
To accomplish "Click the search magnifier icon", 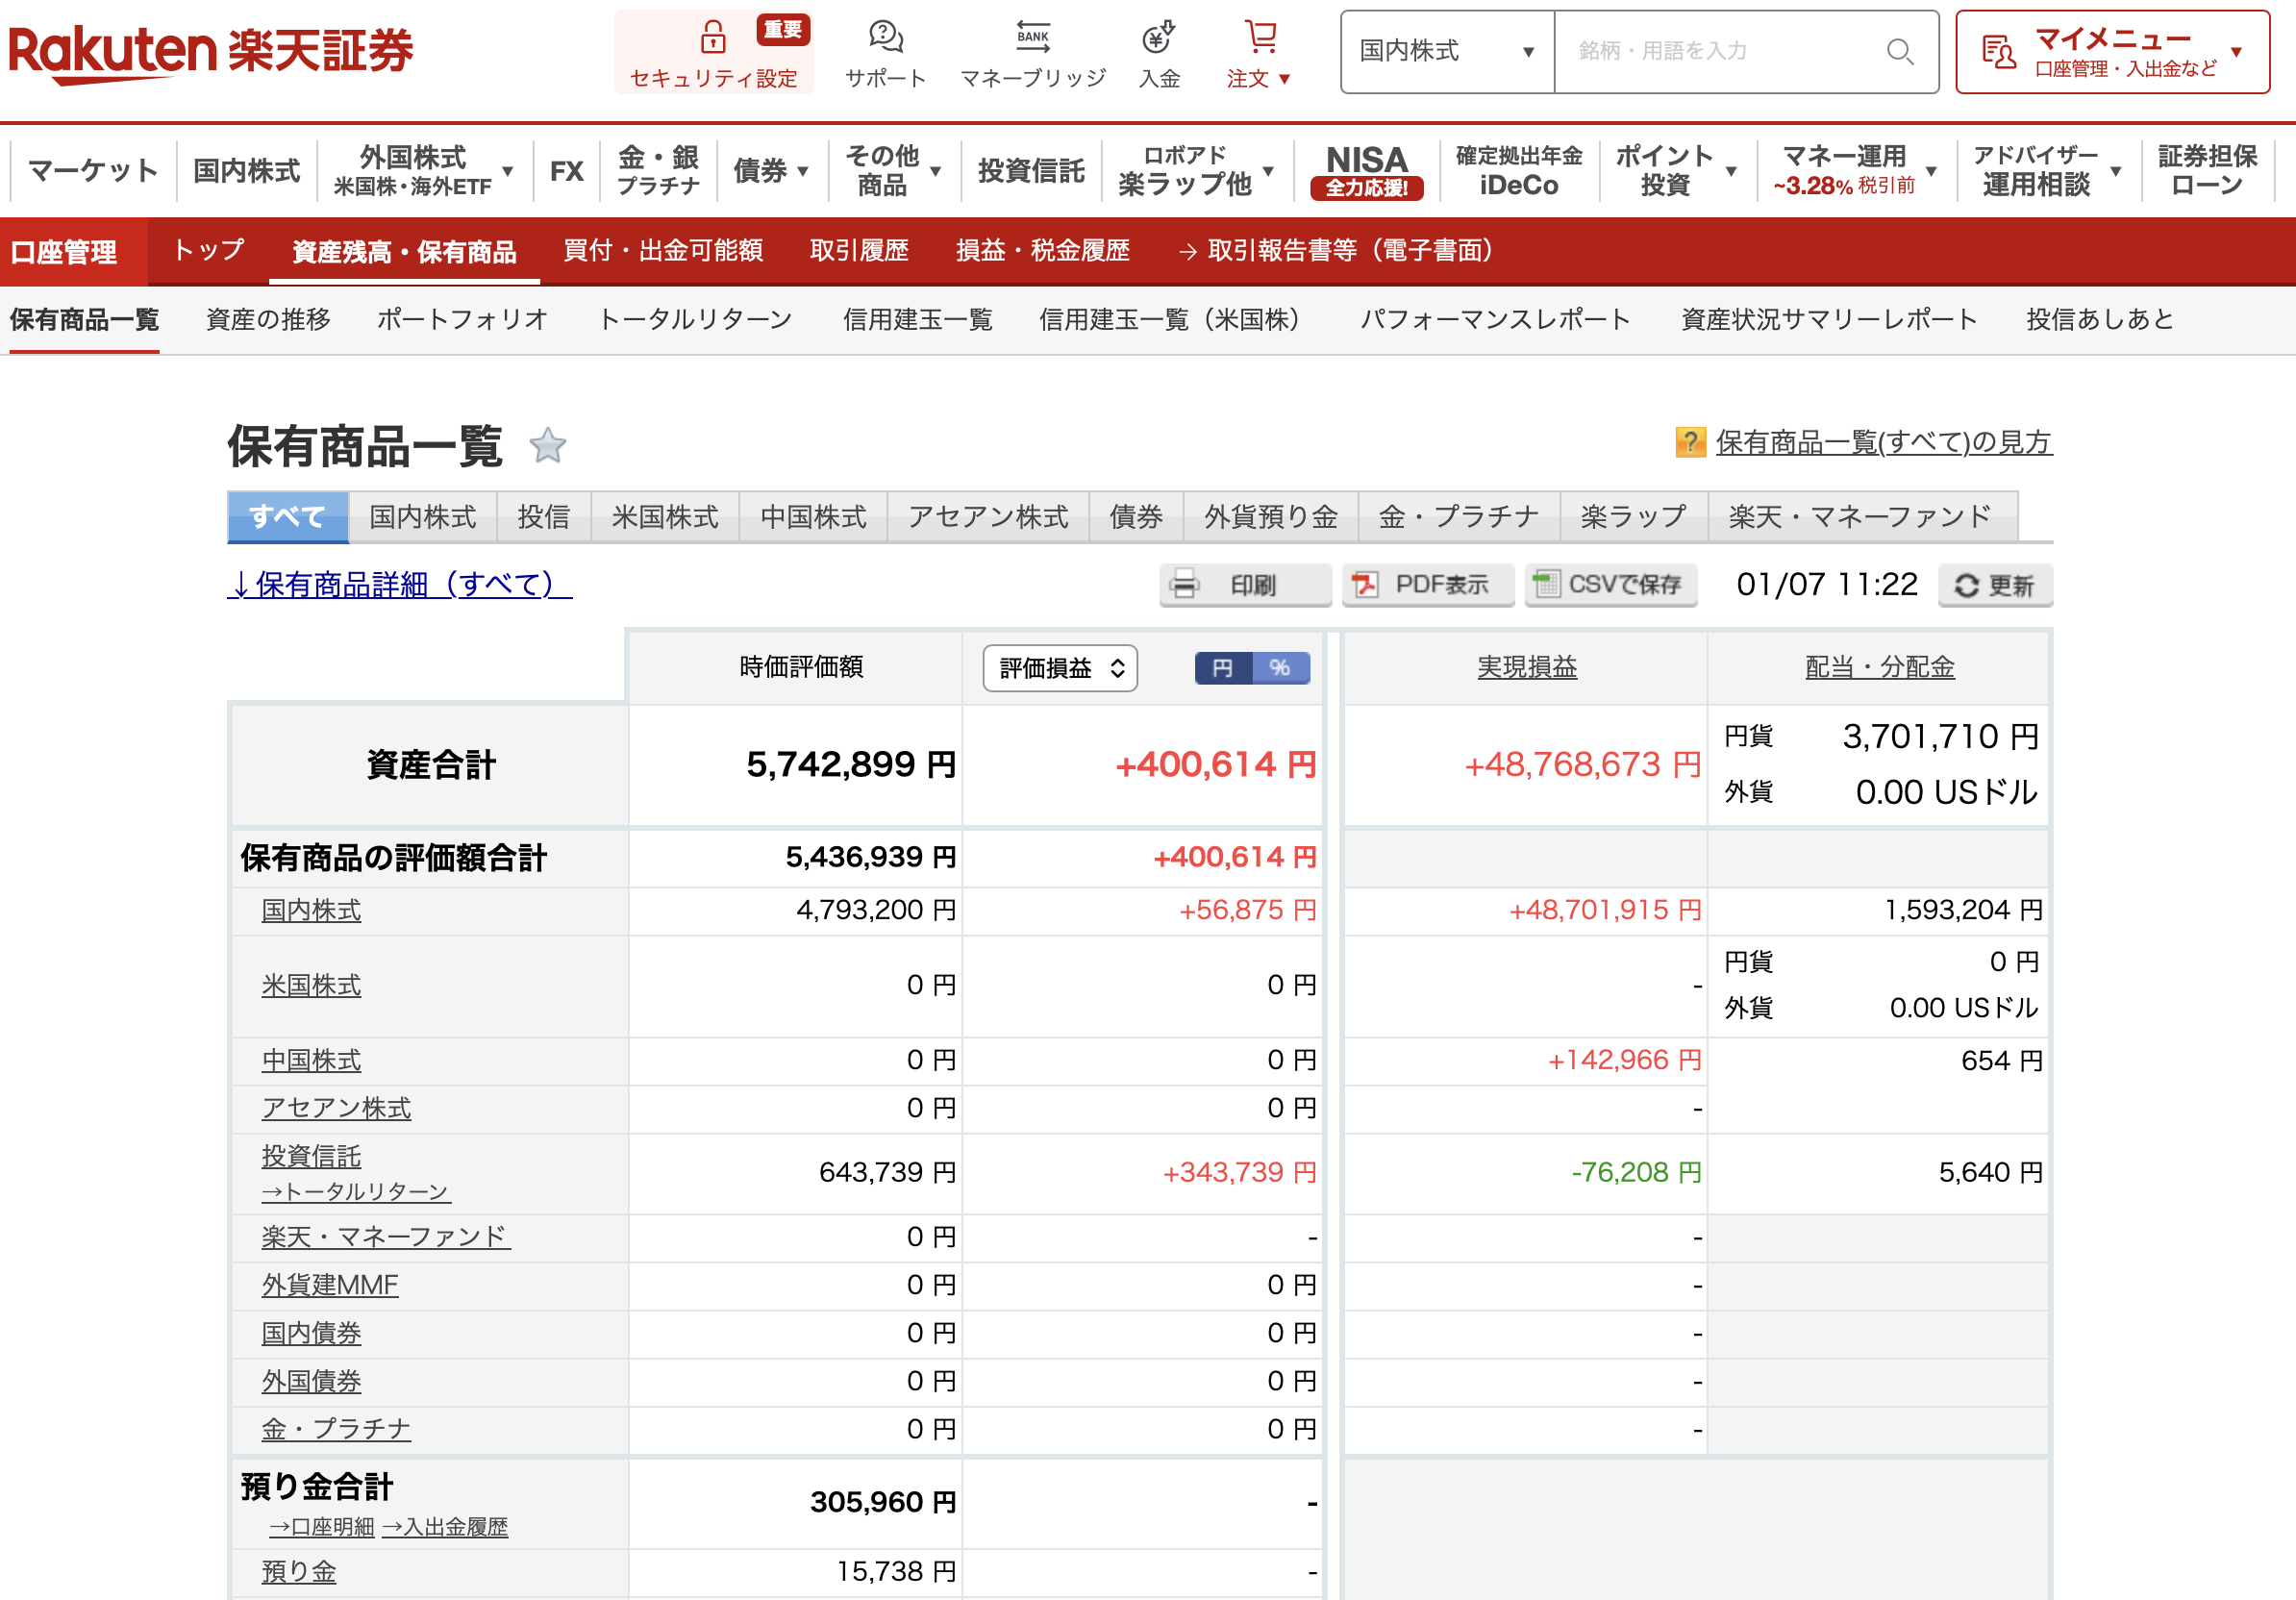I will click(x=1899, y=52).
